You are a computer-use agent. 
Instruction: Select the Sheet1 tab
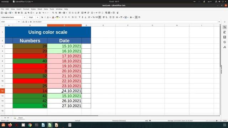pyautogui.click(x=21, y=118)
